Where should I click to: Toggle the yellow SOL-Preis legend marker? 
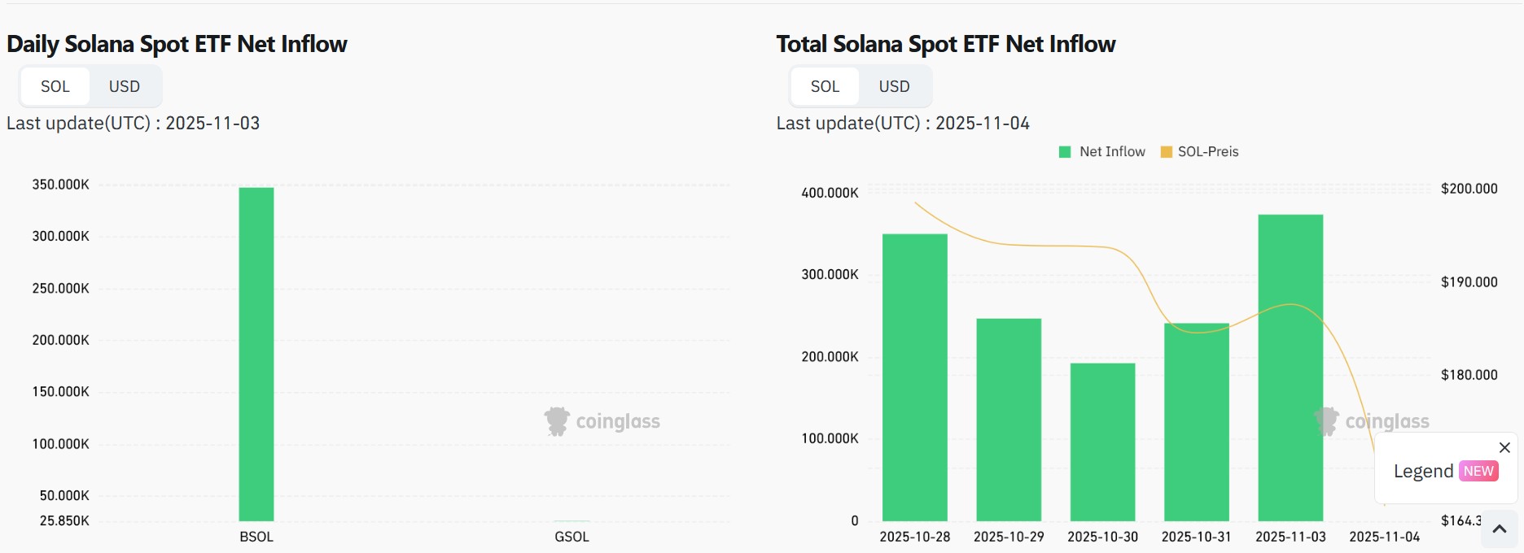1166,152
